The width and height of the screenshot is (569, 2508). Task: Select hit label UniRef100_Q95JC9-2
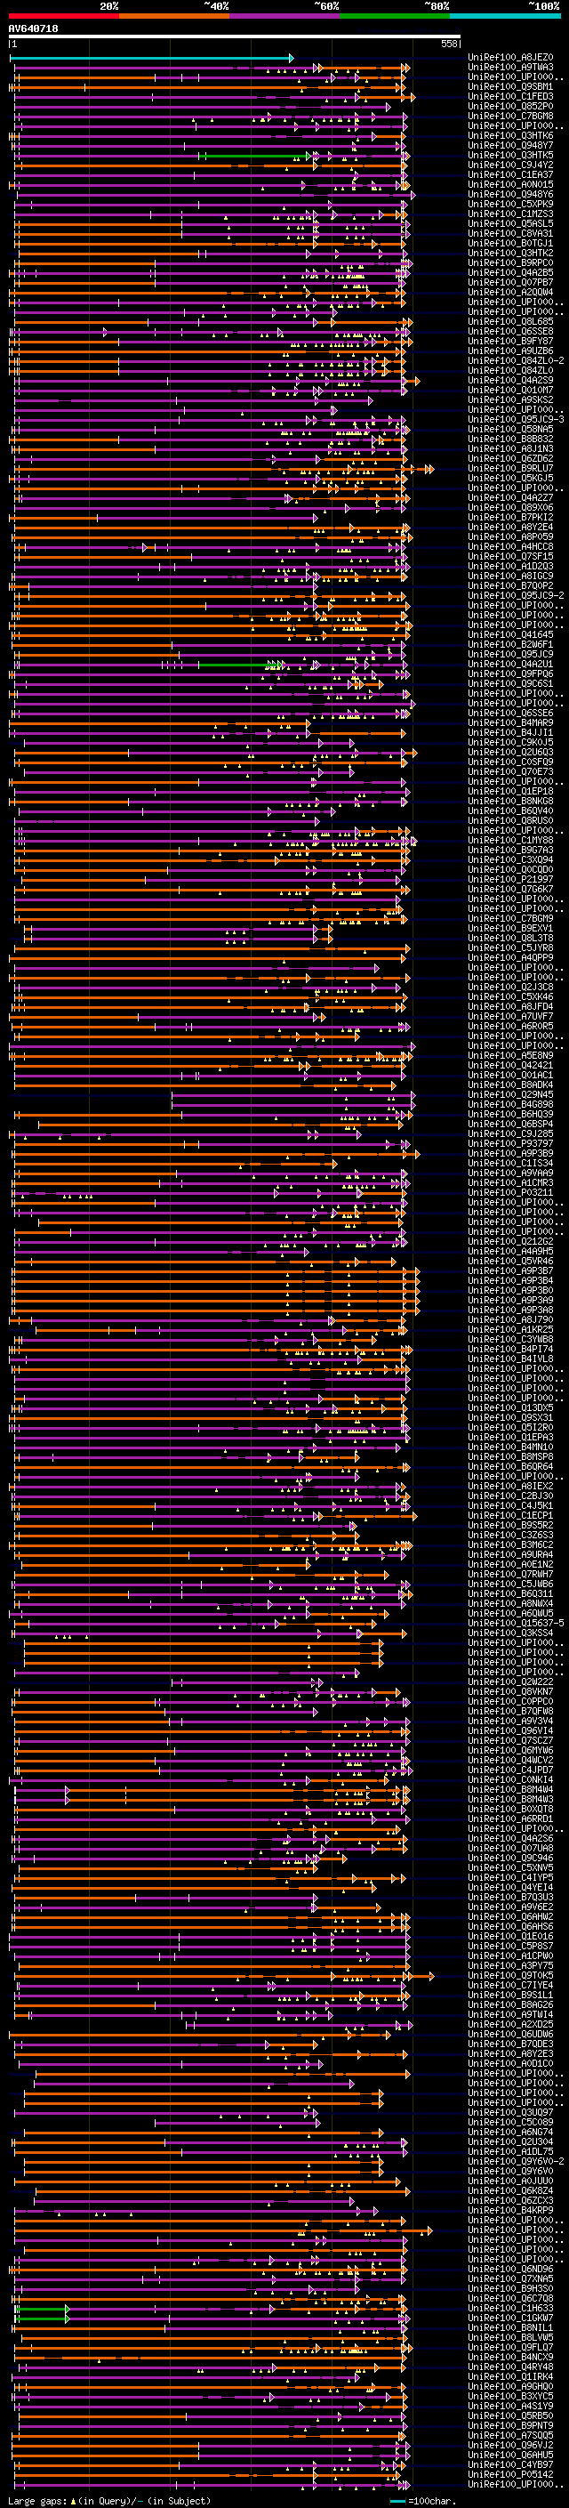pos(516,595)
